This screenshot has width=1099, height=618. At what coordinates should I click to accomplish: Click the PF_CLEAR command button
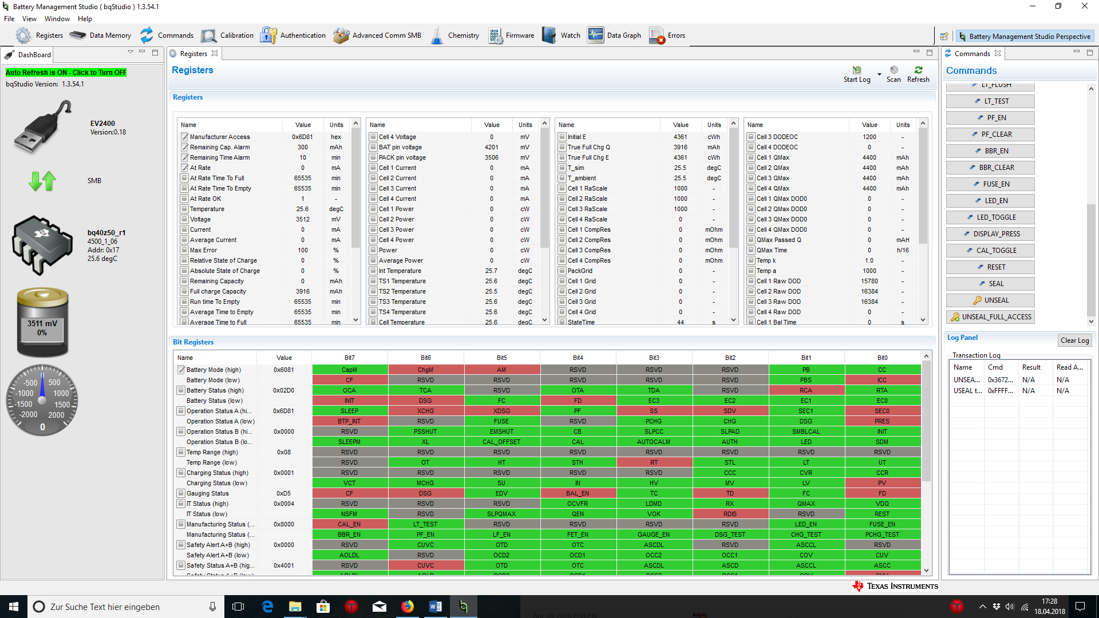click(990, 134)
